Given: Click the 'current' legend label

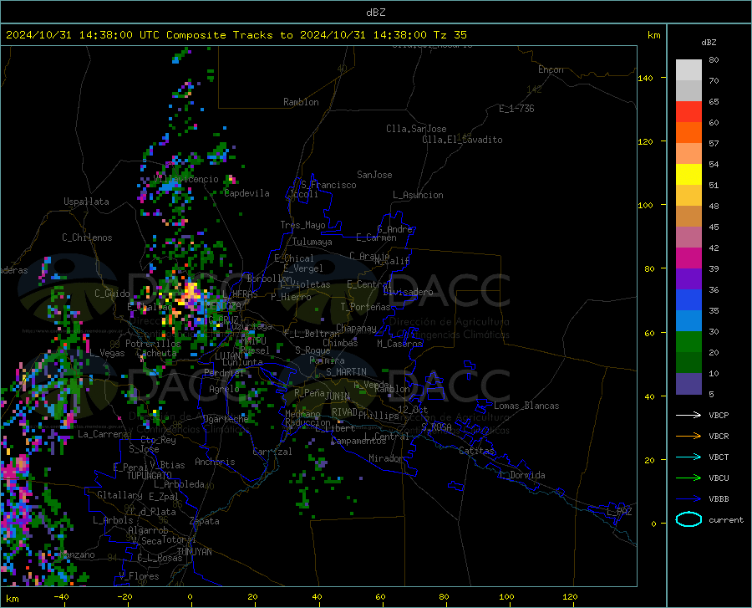Looking at the screenshot, I should (x=726, y=519).
